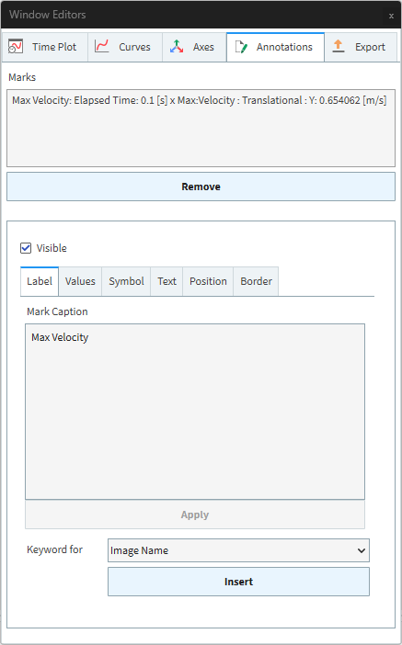Go to the Export tab

click(x=362, y=47)
